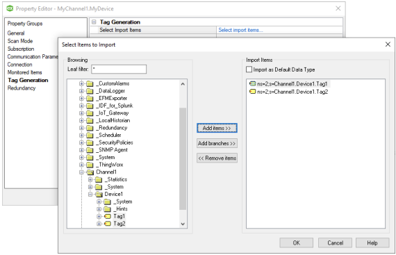Expand the _ThingWorx node
Viewport: 396px width, 255px height.
tap(81, 165)
